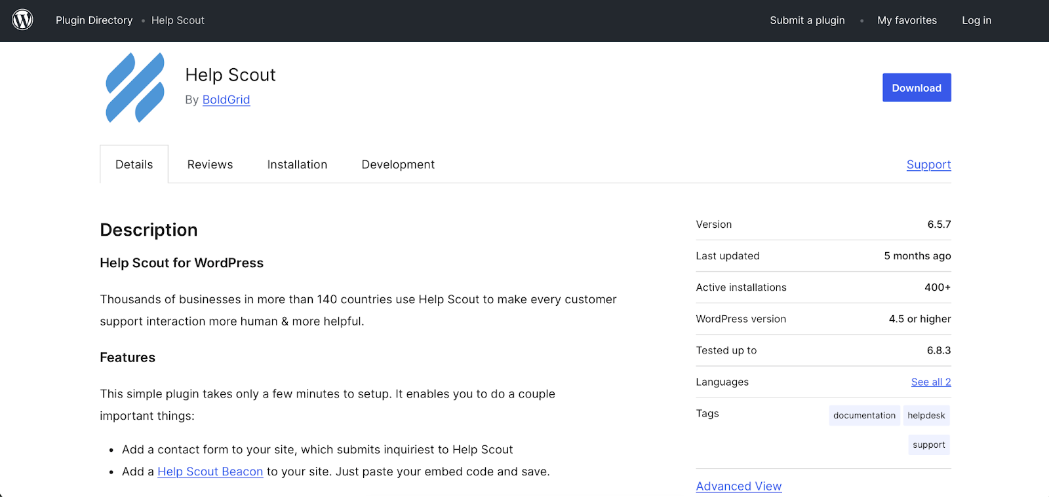Select the documentation tag
This screenshot has width=1049, height=497.
tap(864, 415)
